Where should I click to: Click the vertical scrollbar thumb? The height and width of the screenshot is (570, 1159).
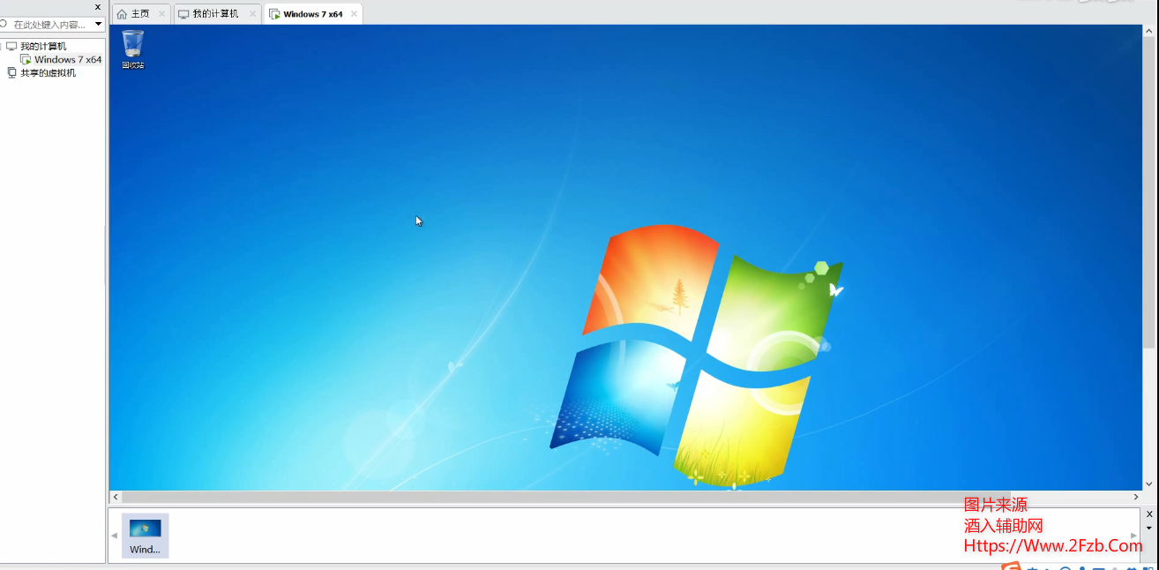coord(1148,191)
